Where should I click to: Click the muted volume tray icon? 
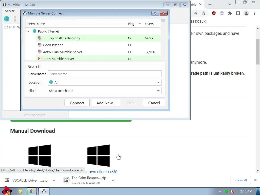232,191
